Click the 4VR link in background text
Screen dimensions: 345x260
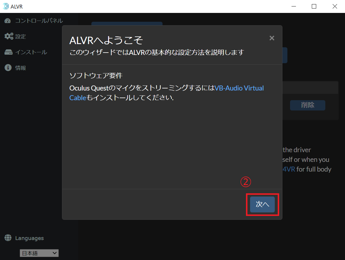(289, 169)
